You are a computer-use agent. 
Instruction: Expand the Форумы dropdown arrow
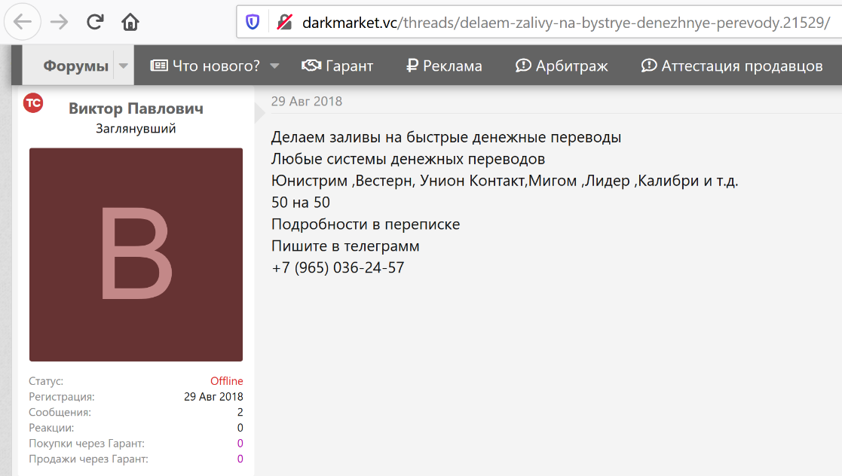[124, 66]
